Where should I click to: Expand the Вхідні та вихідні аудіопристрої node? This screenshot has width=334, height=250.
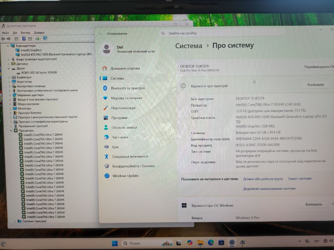(8, 59)
